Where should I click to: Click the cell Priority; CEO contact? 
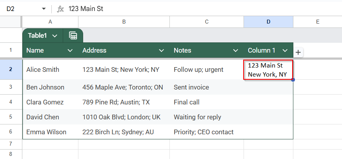pos(207,132)
